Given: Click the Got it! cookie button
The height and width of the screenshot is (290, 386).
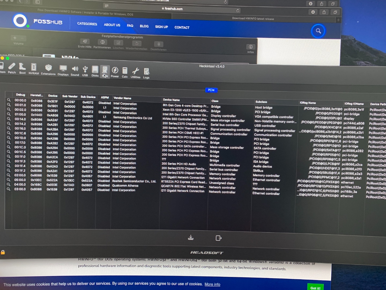Looking at the screenshot, I should click(316, 288).
